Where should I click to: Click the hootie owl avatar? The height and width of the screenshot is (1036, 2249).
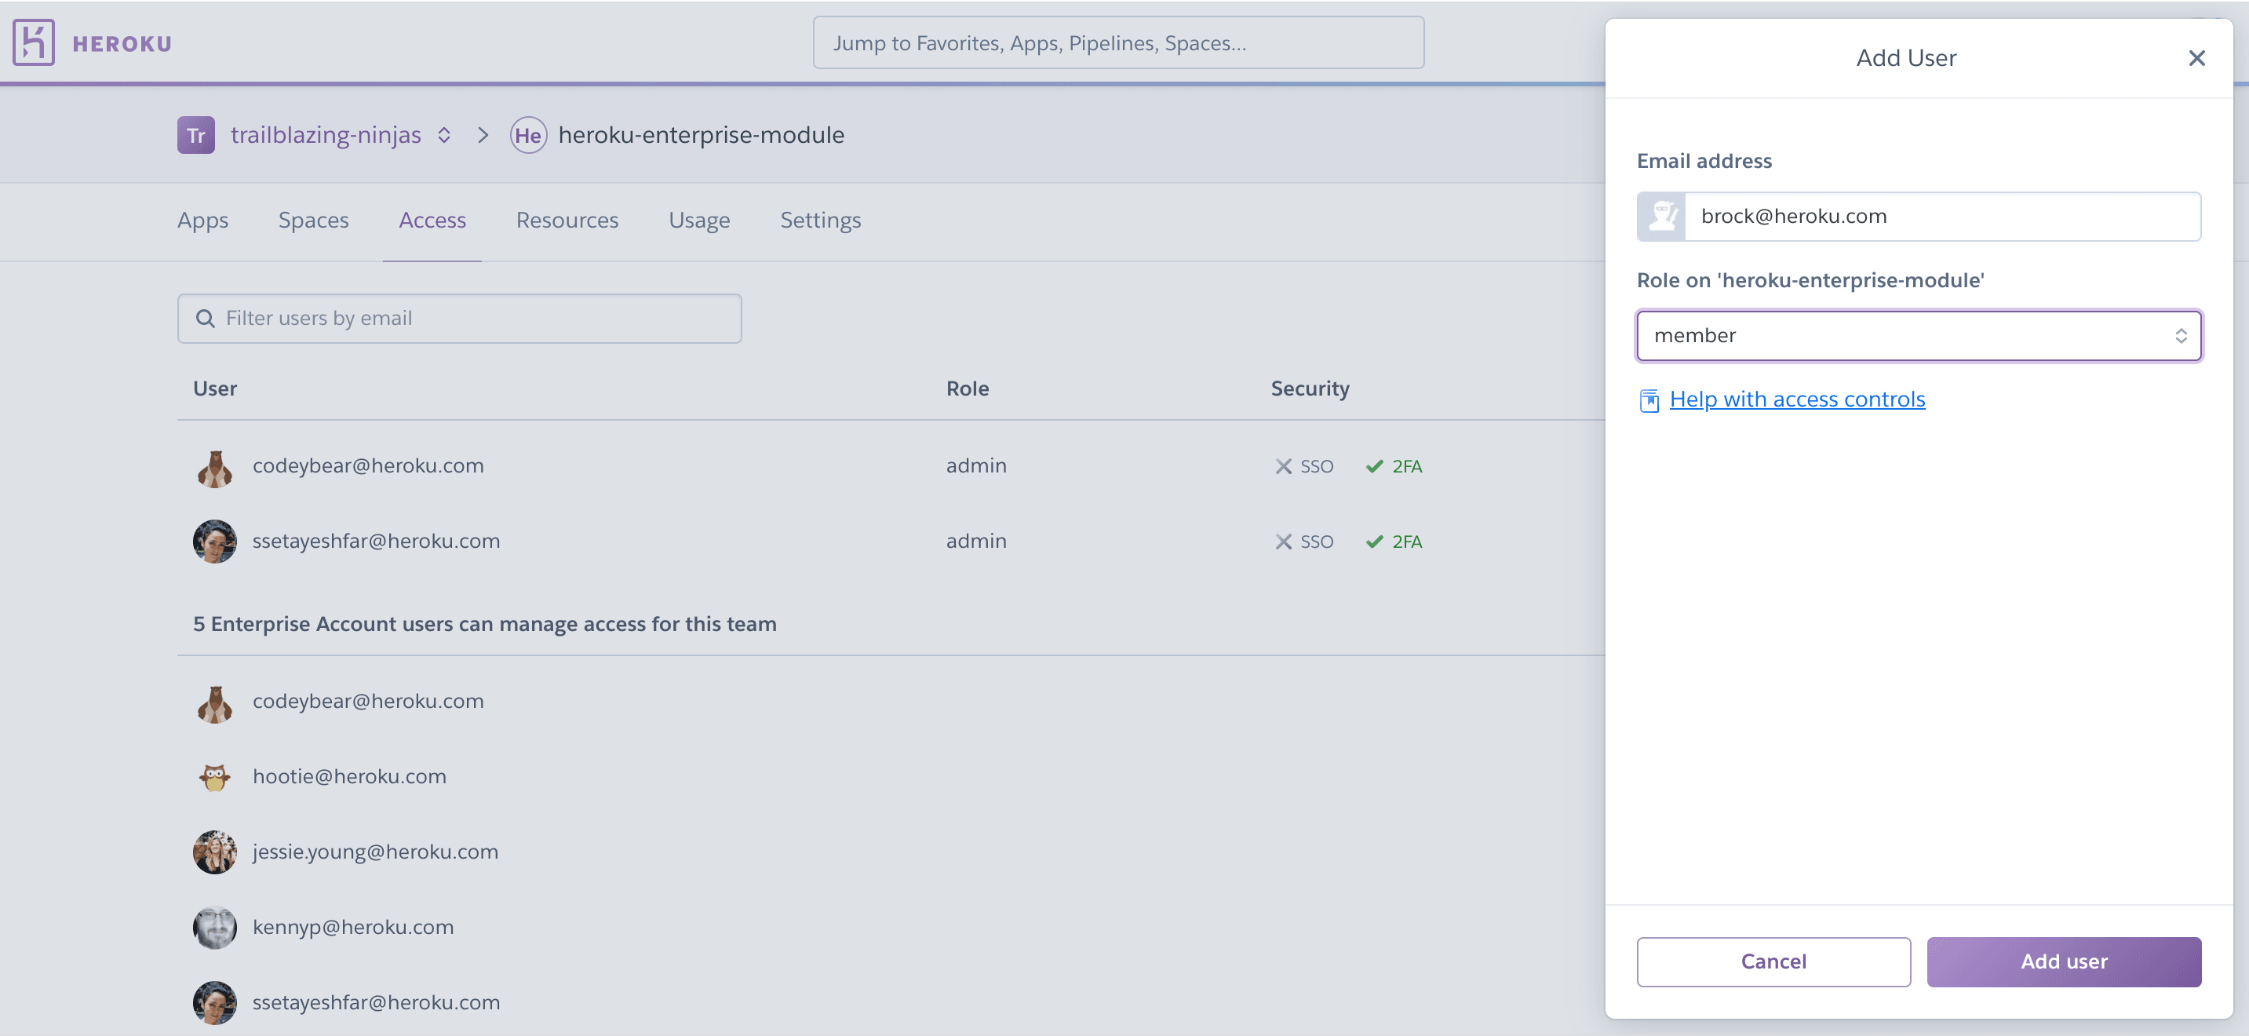215,776
